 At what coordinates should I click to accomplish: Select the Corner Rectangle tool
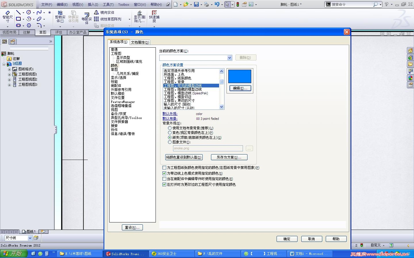coord(18,19)
